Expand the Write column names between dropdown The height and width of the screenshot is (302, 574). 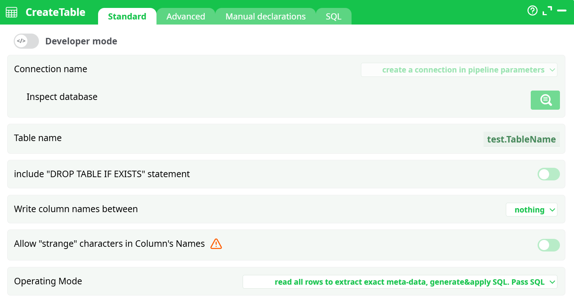tap(531, 210)
